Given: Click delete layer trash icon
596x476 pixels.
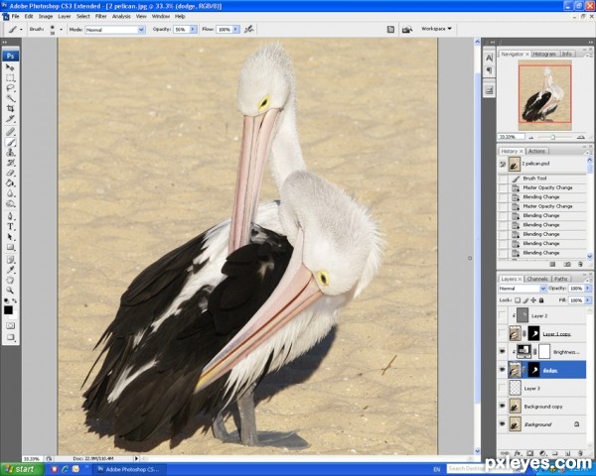Looking at the screenshot, I should coord(580,453).
